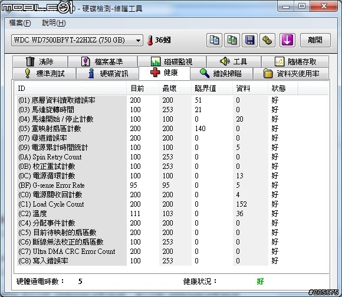
Task: Click the copy screenshot toolbar icon
Action: point(232,40)
